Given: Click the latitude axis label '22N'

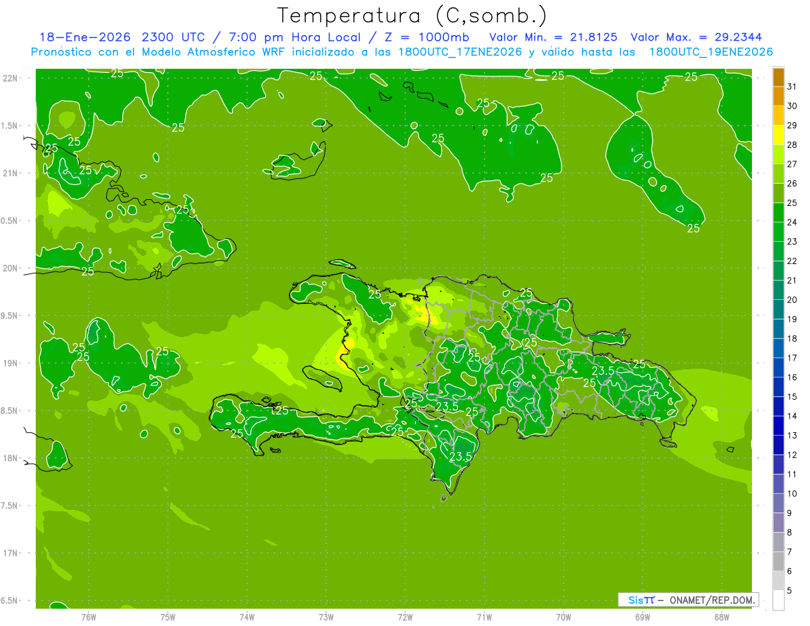Looking at the screenshot, I should point(11,78).
